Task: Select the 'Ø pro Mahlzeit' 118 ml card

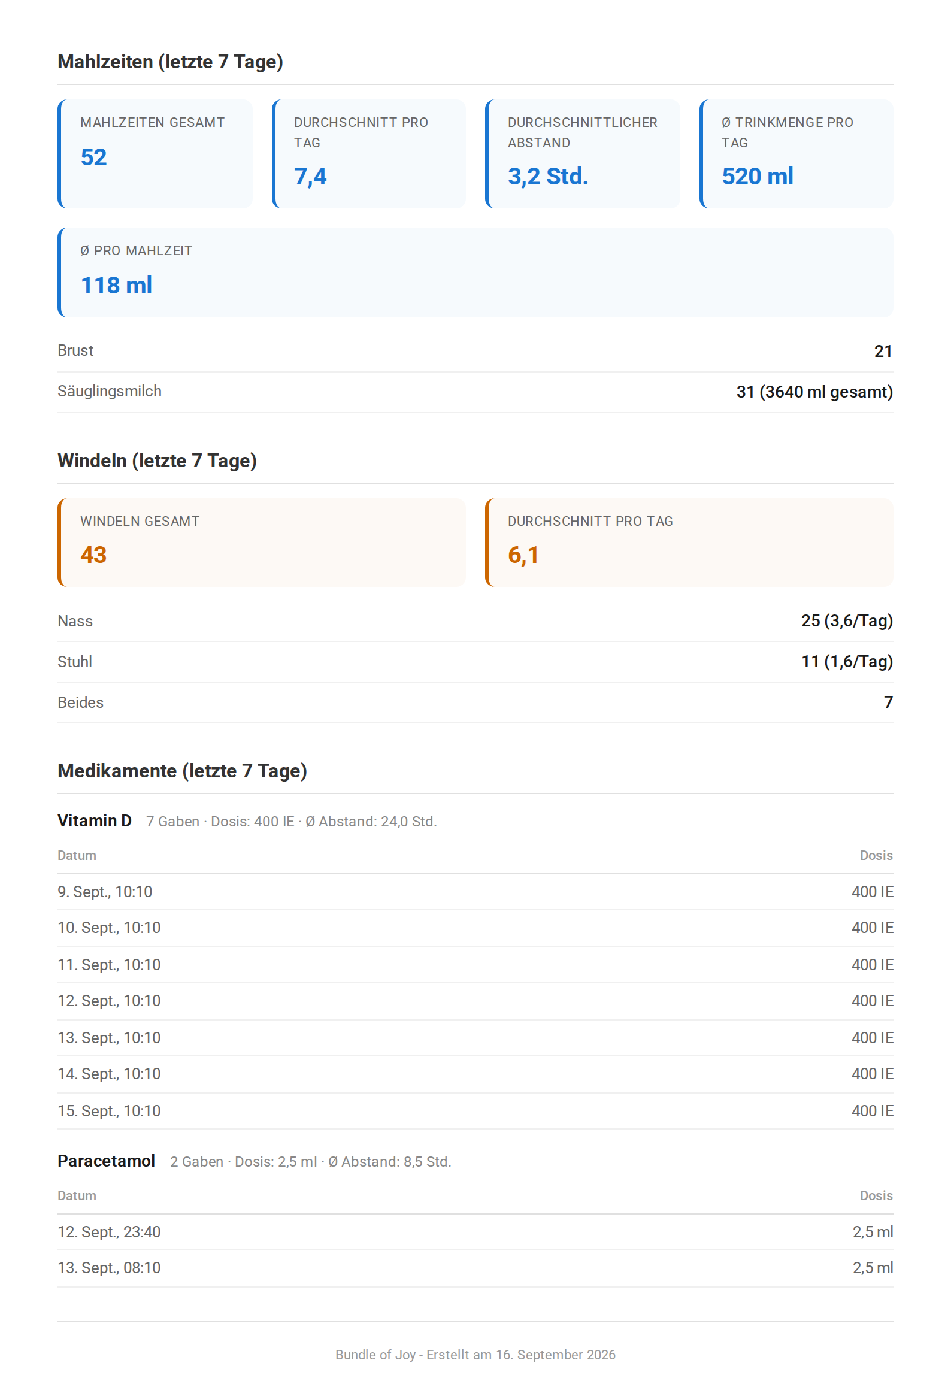Action: (476, 272)
